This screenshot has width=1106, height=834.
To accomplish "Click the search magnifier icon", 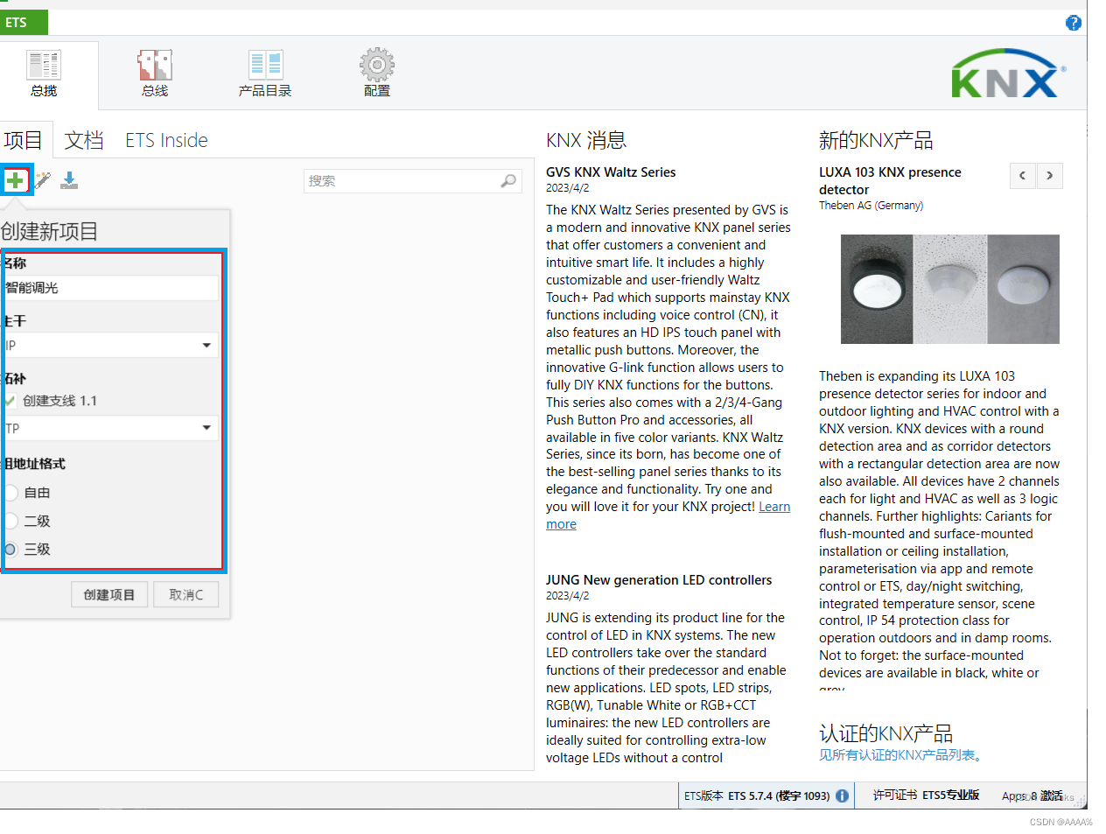I will 508,180.
